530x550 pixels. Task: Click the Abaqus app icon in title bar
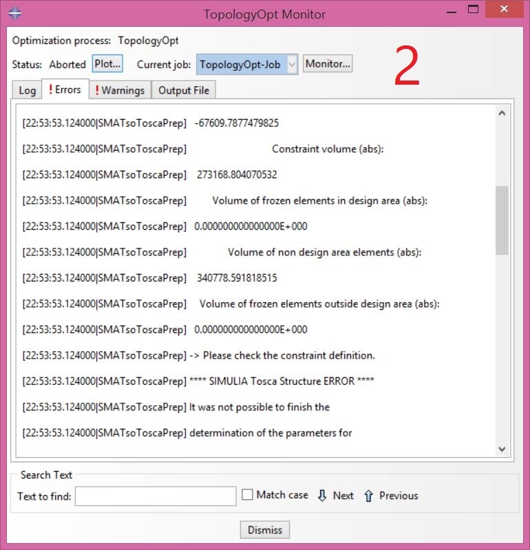point(14,13)
